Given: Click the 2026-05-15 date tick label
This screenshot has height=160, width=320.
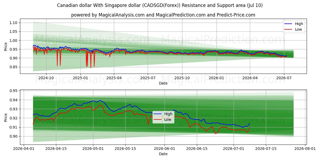Looking at the screenshot, I should pyautogui.click(x=125, y=149).
